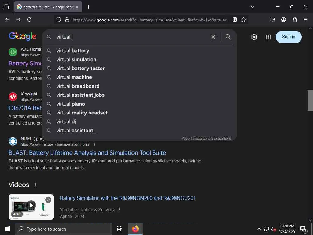
Task: Select suggestion virtual reality headset
Action: coord(139,113)
